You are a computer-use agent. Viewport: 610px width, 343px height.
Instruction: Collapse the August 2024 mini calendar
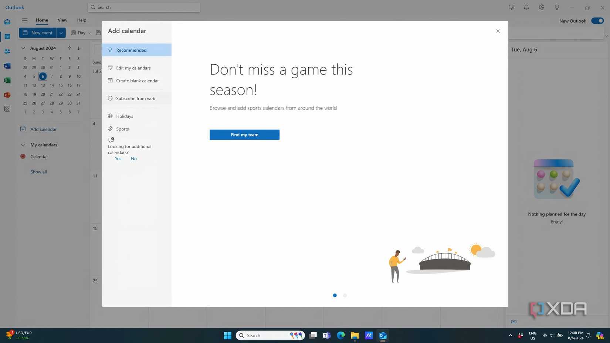click(23, 48)
